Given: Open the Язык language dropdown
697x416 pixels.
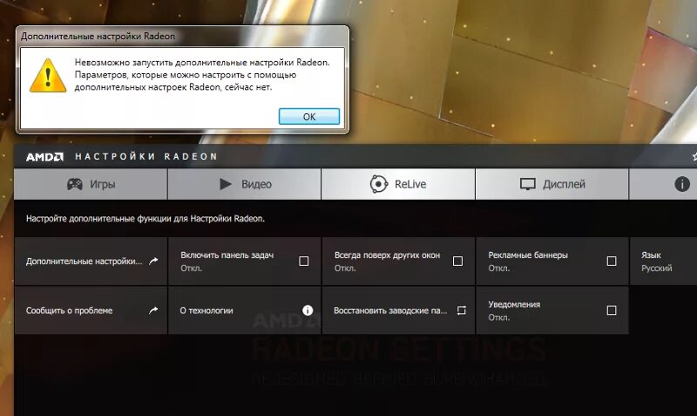Looking at the screenshot, I should click(x=663, y=261).
